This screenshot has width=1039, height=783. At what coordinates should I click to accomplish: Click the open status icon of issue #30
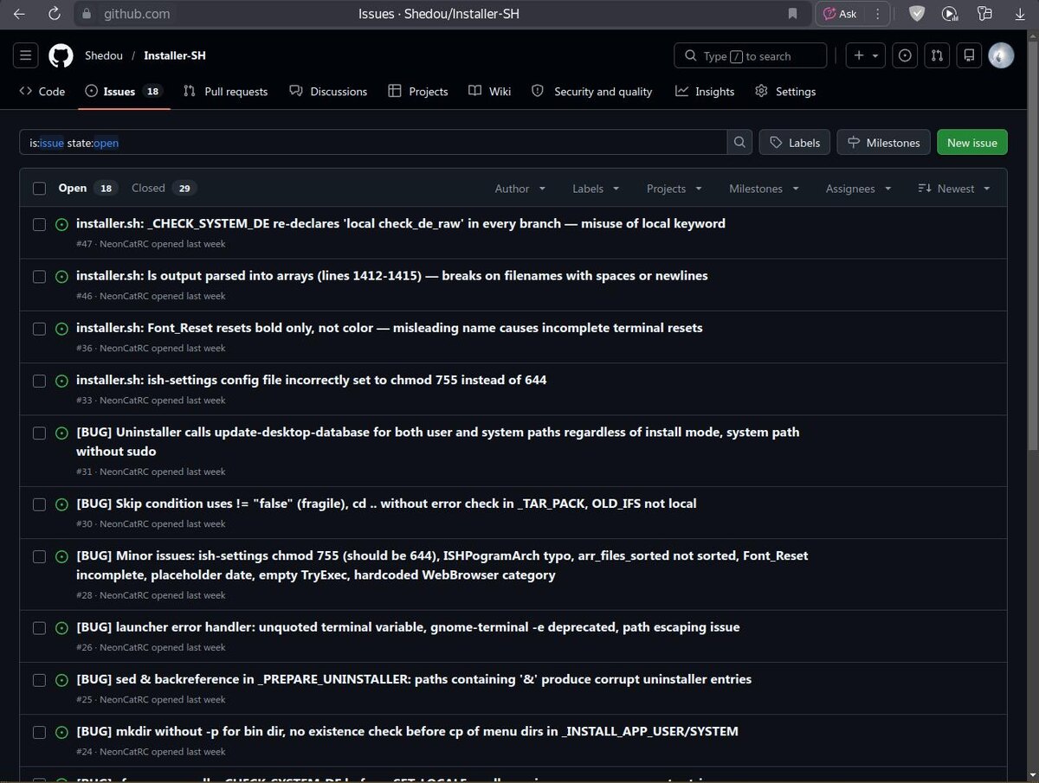pos(61,504)
